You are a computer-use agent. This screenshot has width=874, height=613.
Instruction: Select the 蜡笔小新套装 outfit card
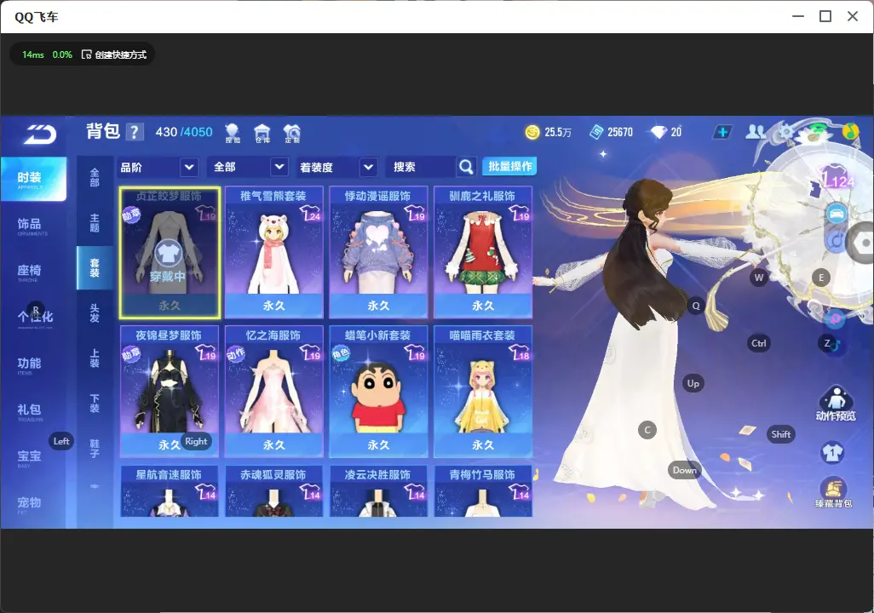[378, 391]
